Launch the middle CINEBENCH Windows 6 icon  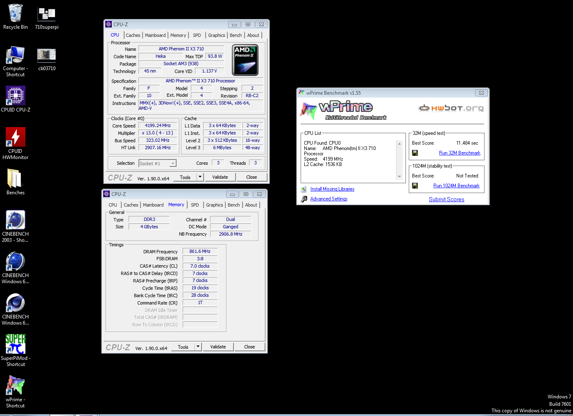pos(16,261)
